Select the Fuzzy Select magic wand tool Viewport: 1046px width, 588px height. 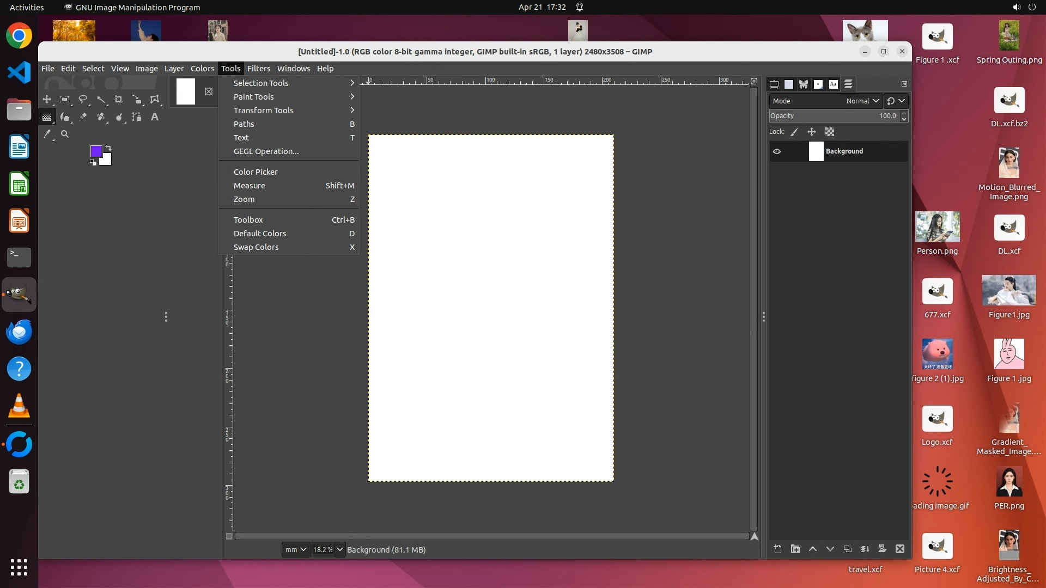click(x=101, y=100)
